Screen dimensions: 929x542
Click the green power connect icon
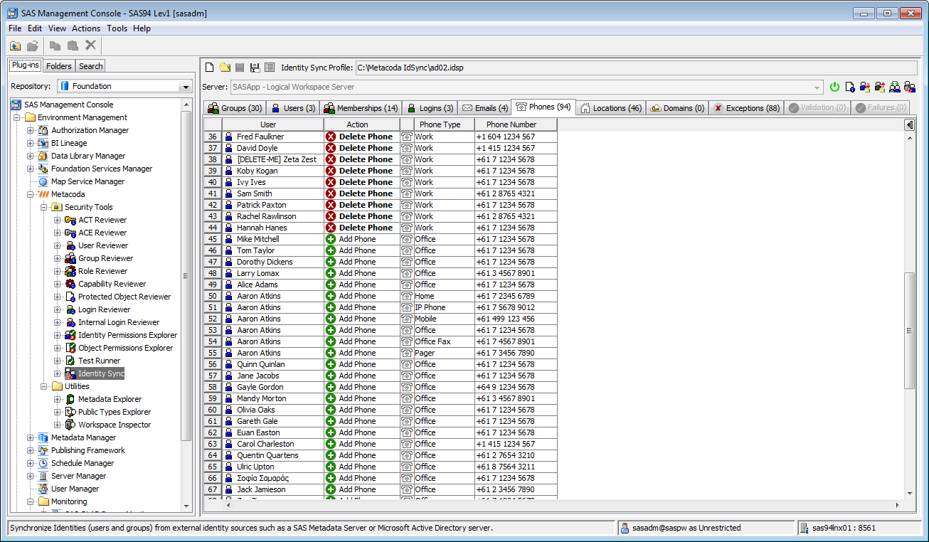click(x=835, y=87)
